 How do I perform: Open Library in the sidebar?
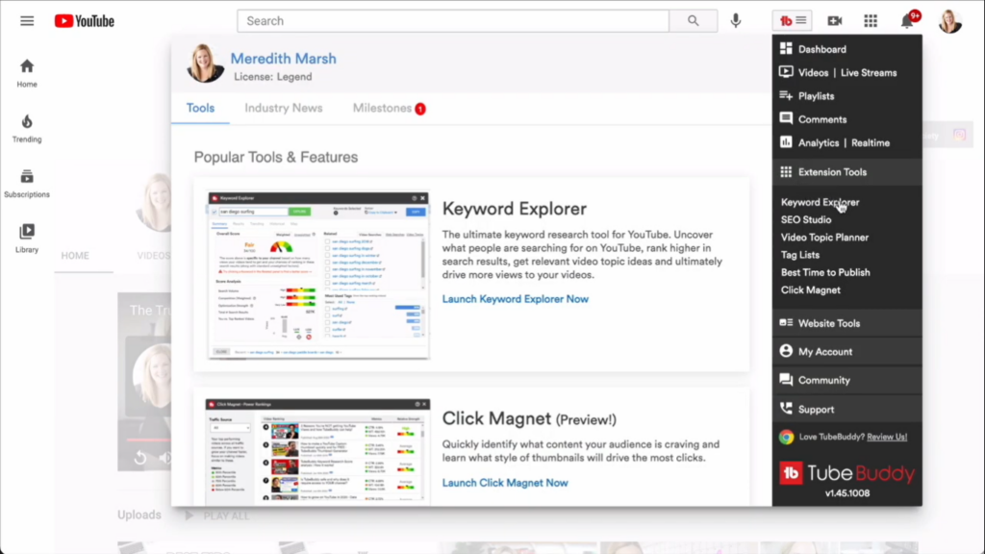click(x=27, y=239)
